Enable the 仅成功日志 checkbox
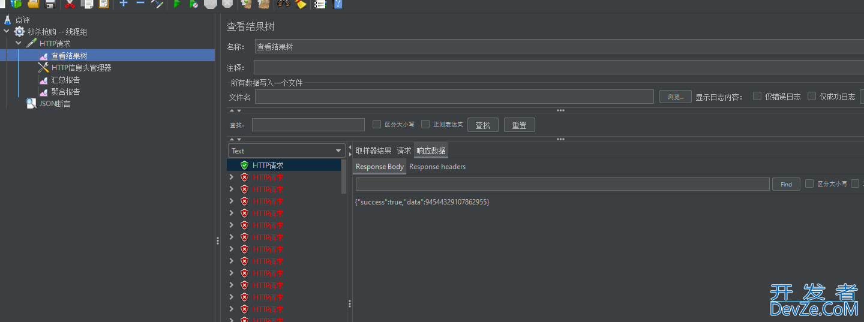Screen dimensions: 864x322 (x=812, y=96)
